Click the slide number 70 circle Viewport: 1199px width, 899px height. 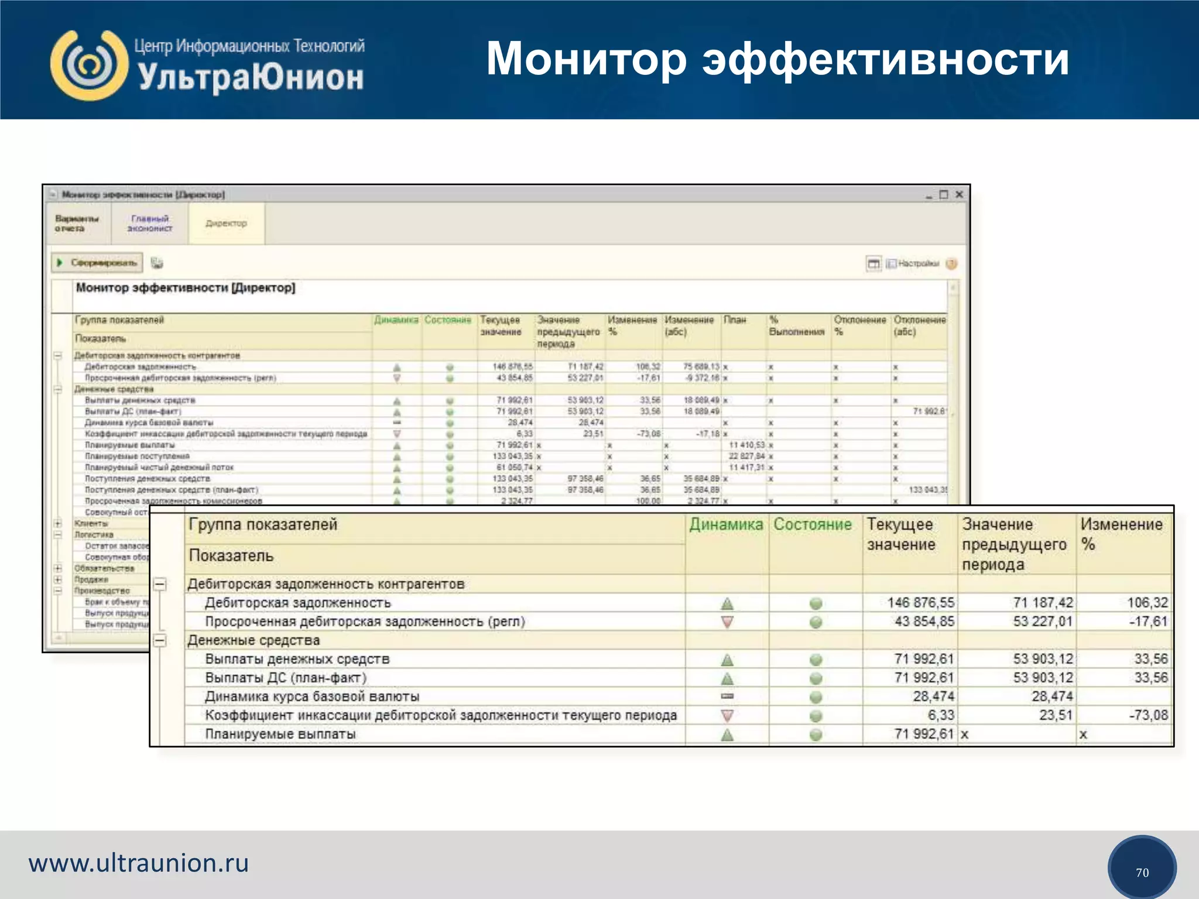[1142, 869]
